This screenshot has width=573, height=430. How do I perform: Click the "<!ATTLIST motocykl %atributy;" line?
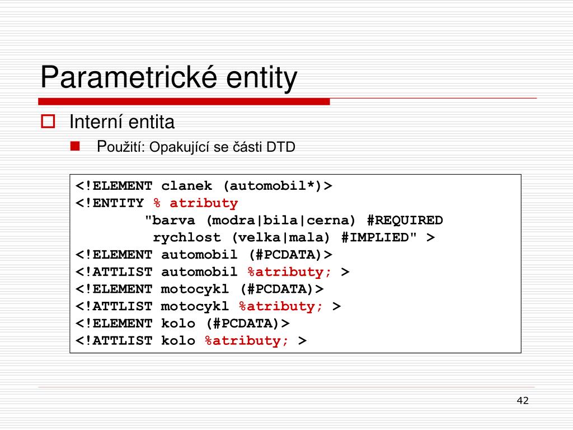click(208, 306)
